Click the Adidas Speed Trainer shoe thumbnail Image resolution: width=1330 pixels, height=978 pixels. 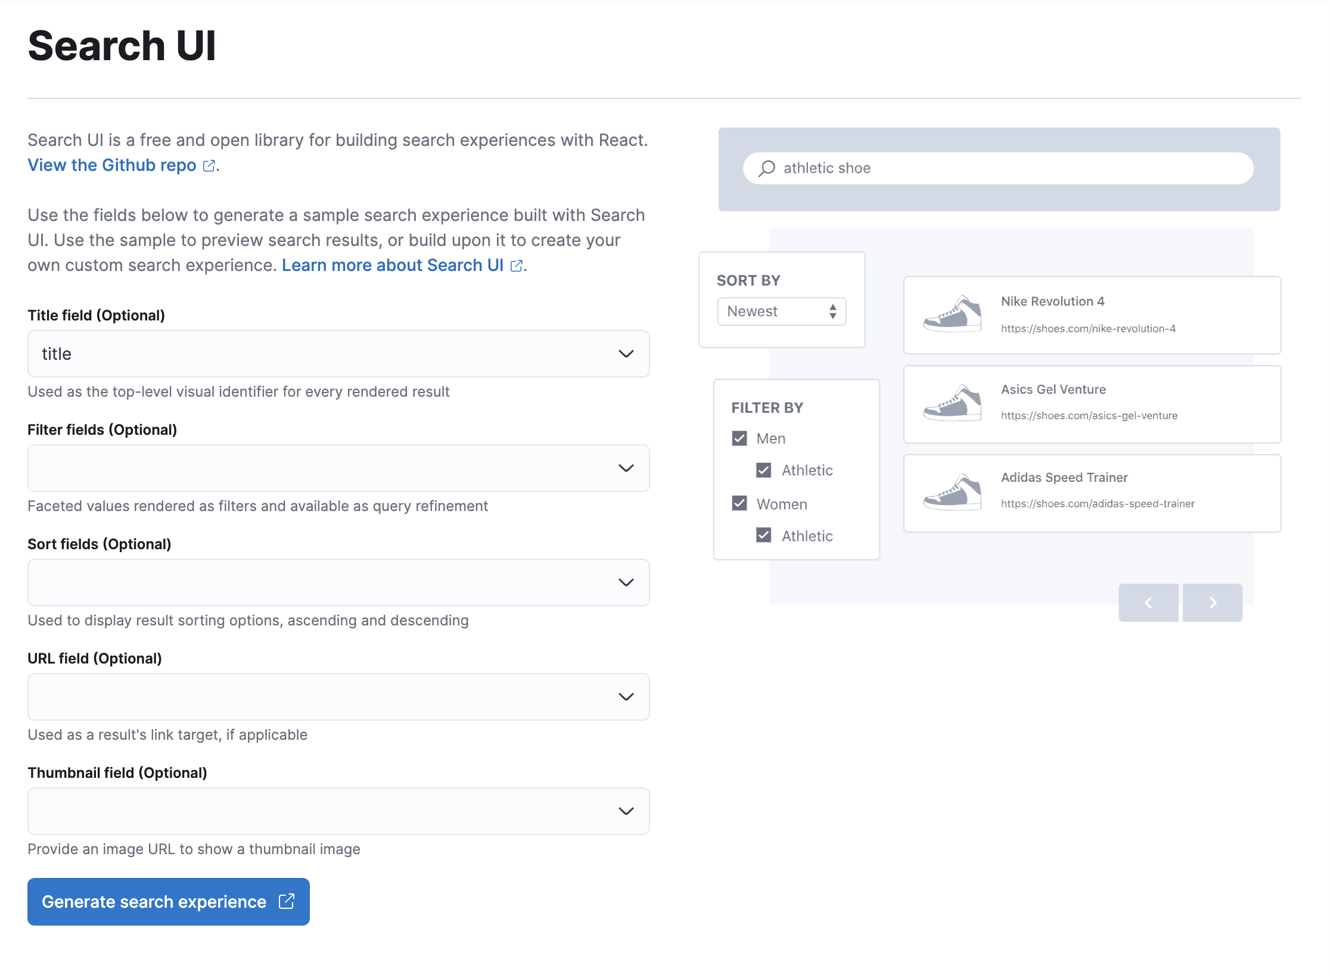point(952,490)
